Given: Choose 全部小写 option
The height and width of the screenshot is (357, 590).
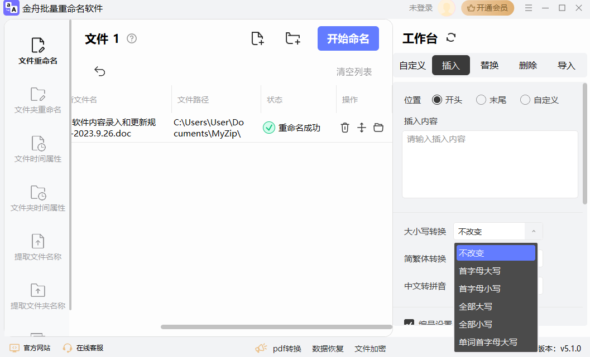Looking at the screenshot, I should click(496, 324).
